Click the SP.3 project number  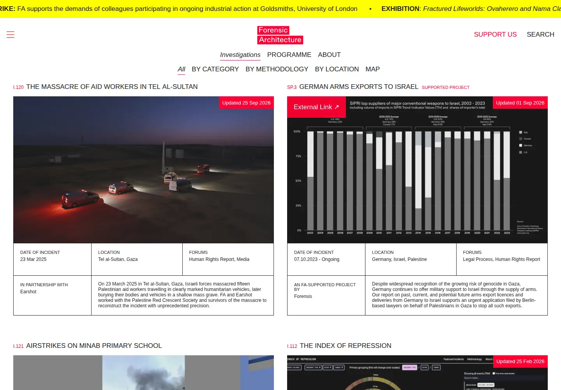click(292, 87)
